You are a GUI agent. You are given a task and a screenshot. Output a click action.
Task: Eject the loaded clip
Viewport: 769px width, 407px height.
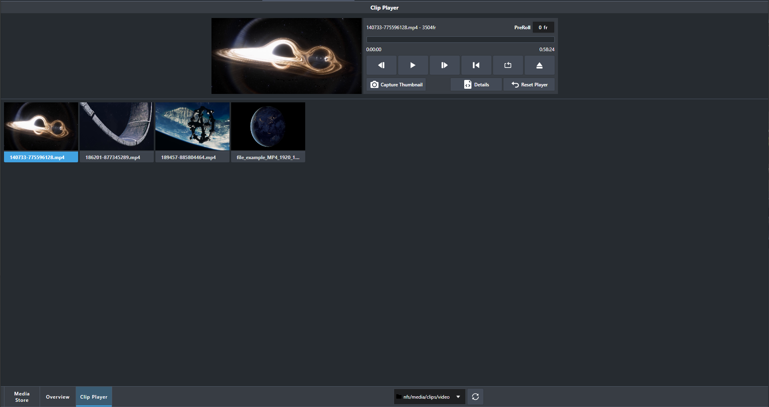540,65
